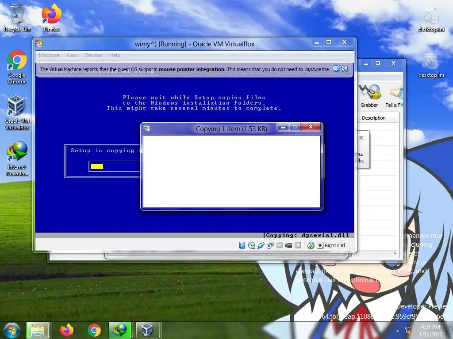Open the View menu in VirtualBox
453x339 pixels.
pos(72,55)
